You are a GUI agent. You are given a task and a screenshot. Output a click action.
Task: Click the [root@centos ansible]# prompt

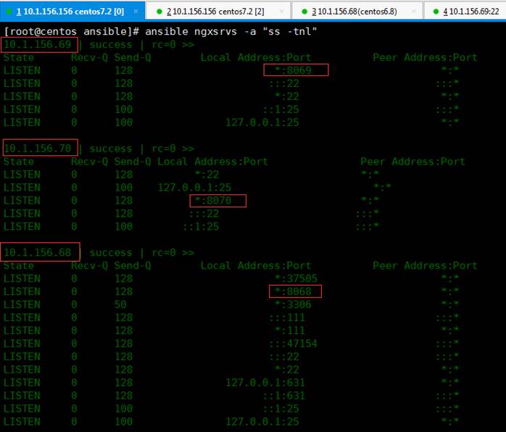[x=71, y=31]
